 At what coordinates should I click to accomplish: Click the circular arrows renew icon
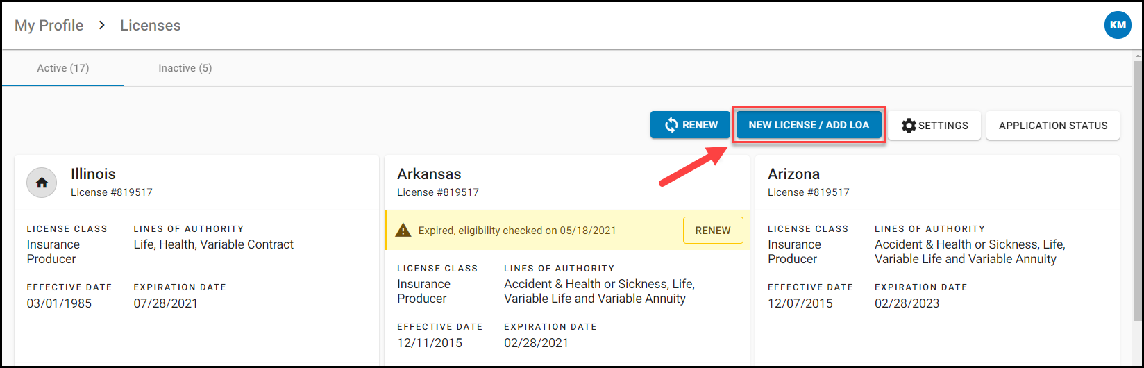point(671,125)
